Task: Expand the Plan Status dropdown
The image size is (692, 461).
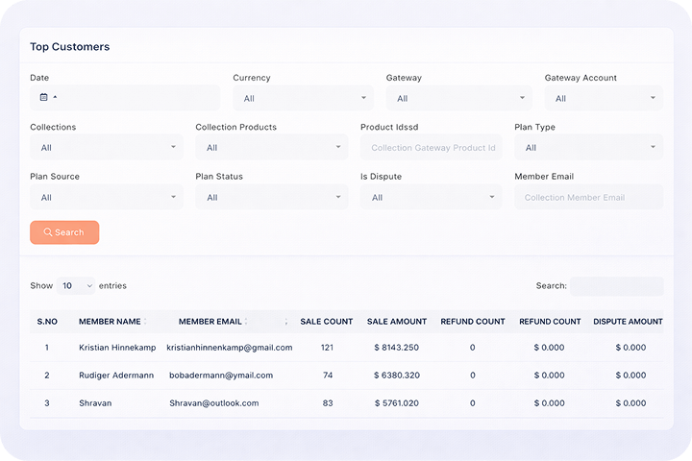Action: click(x=271, y=198)
